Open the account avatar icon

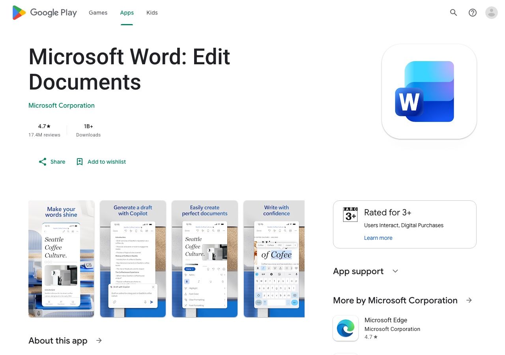tap(492, 13)
